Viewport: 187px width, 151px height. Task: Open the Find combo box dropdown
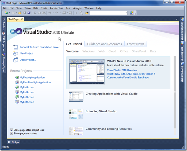pyautogui.click(x=126, y=13)
